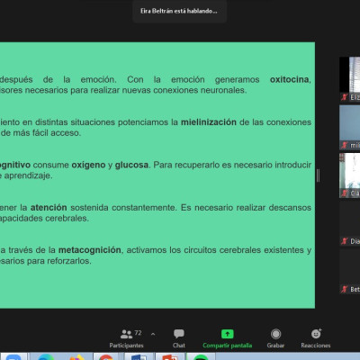
Task: Select the video tile labeled "Cla"
Action: coord(350,175)
